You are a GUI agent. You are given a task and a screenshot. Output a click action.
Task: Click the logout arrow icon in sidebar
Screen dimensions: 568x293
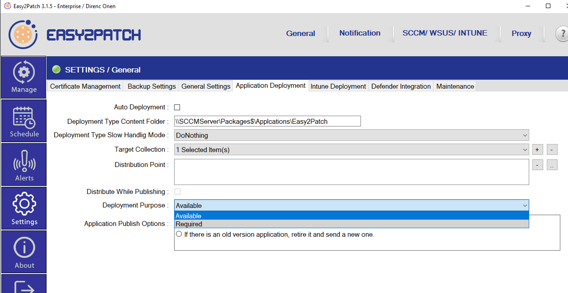pos(24,286)
